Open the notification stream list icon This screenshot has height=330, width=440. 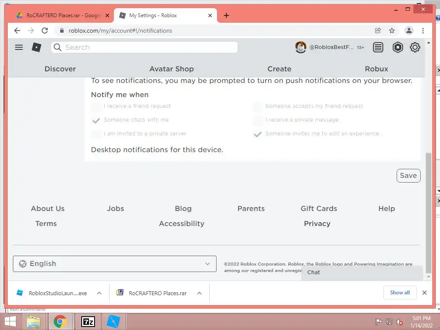[x=378, y=47]
